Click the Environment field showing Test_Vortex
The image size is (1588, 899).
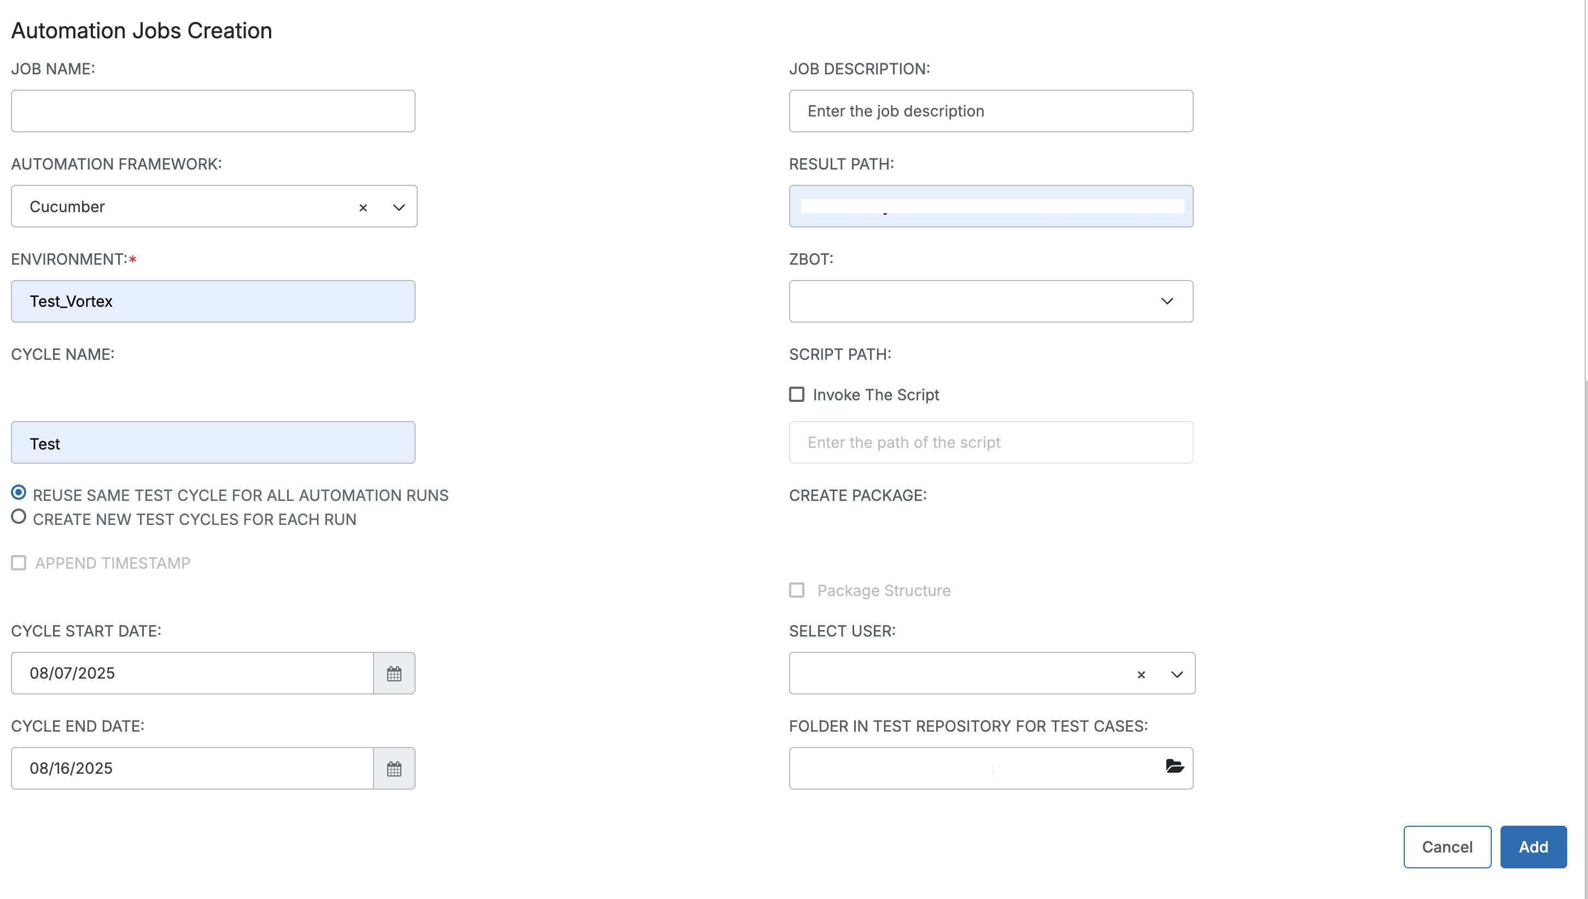pos(213,301)
